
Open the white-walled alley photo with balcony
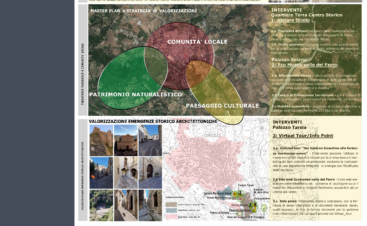[x=126, y=173]
